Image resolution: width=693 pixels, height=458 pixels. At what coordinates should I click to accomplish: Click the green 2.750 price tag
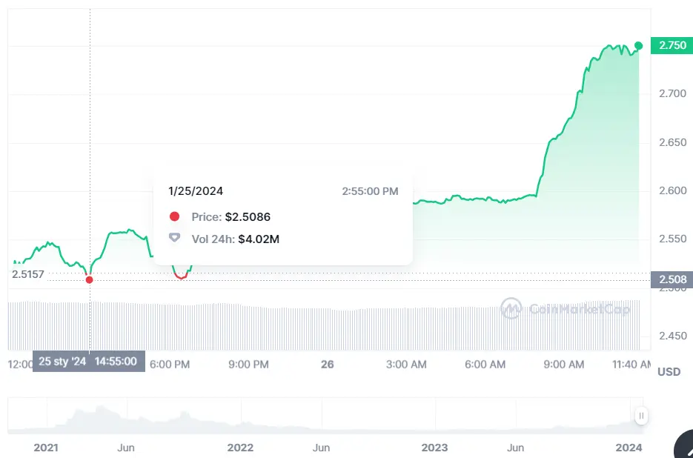[x=672, y=45]
